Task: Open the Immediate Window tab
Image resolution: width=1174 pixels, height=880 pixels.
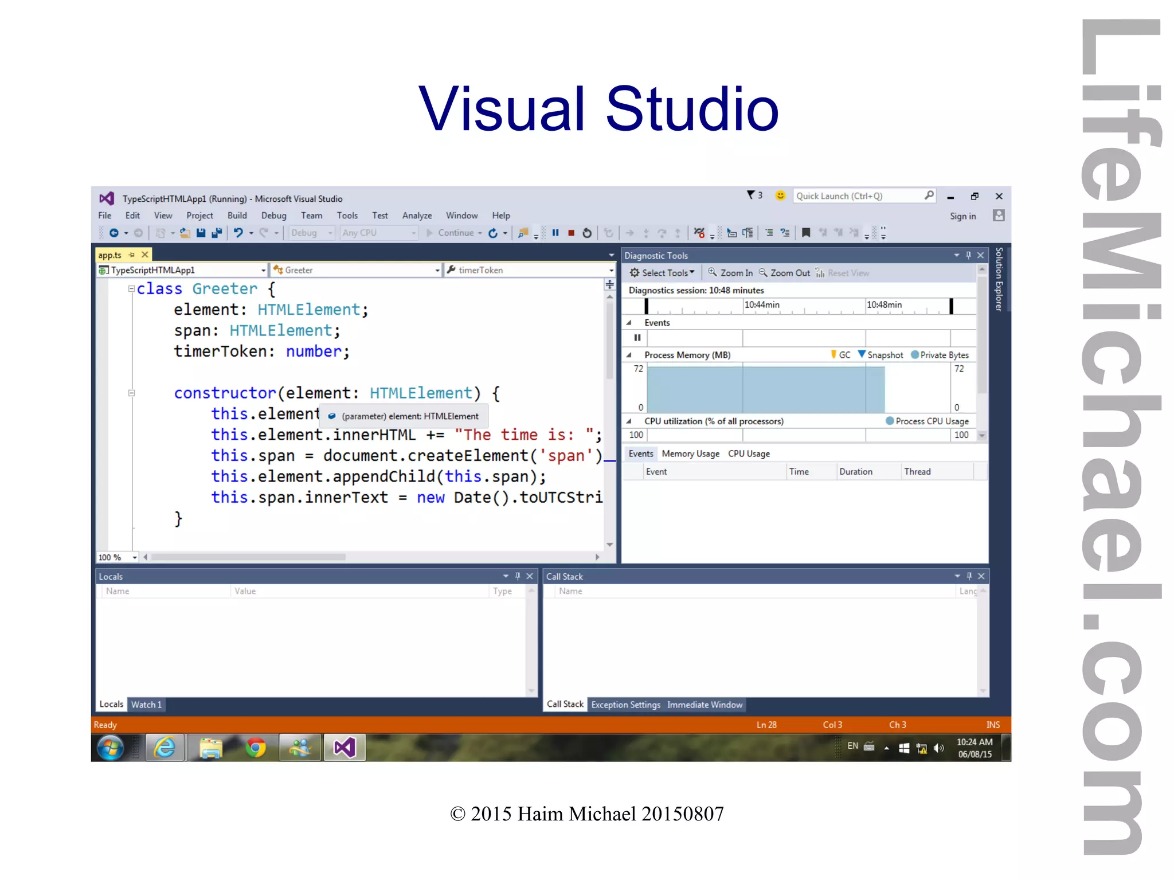Action: [x=705, y=705]
